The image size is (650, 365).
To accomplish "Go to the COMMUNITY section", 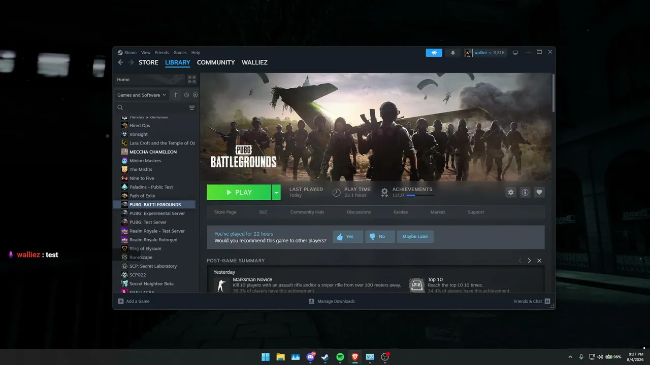I will click(216, 62).
